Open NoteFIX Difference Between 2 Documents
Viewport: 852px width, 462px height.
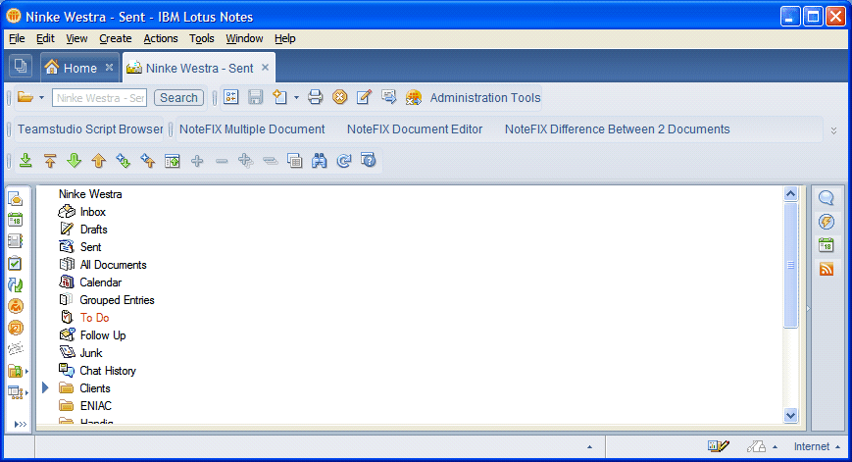point(618,129)
